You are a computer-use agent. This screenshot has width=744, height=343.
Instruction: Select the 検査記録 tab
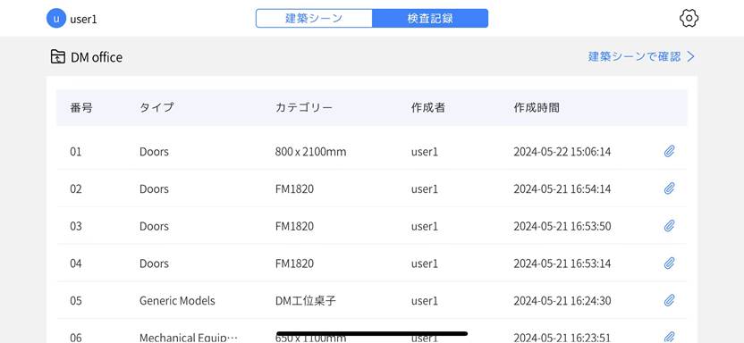point(430,19)
